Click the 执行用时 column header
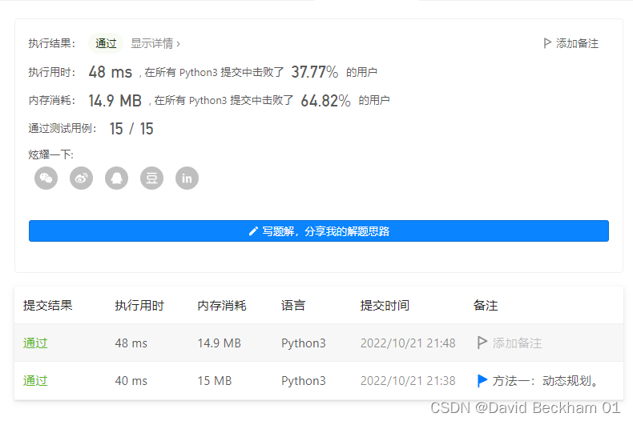The height and width of the screenshot is (421, 633). point(139,305)
